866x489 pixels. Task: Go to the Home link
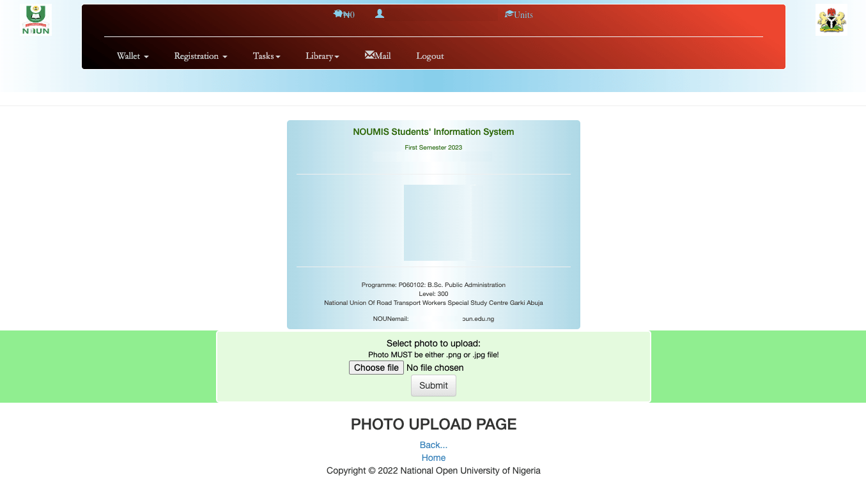pyautogui.click(x=433, y=458)
